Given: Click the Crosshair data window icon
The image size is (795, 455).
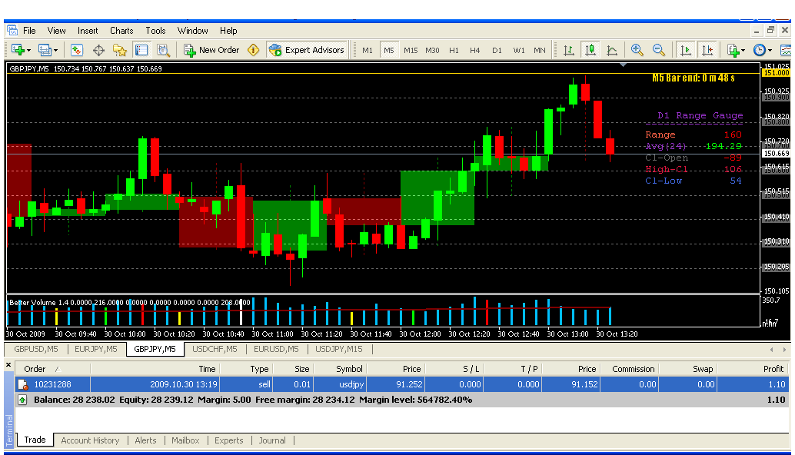Looking at the screenshot, I should coord(98,50).
